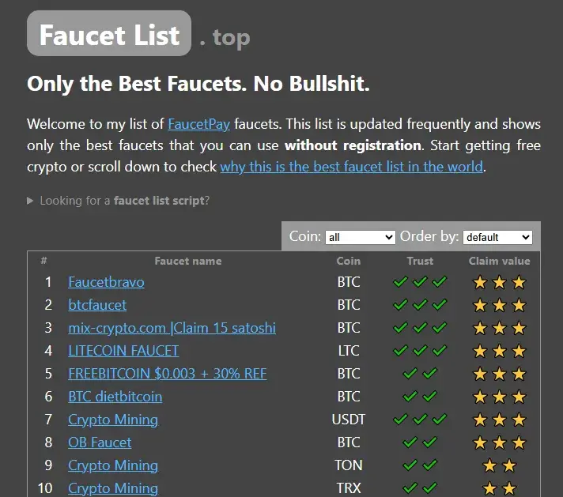Click the 'Only the Best Faucets' heading
563x497 pixels.
click(198, 84)
